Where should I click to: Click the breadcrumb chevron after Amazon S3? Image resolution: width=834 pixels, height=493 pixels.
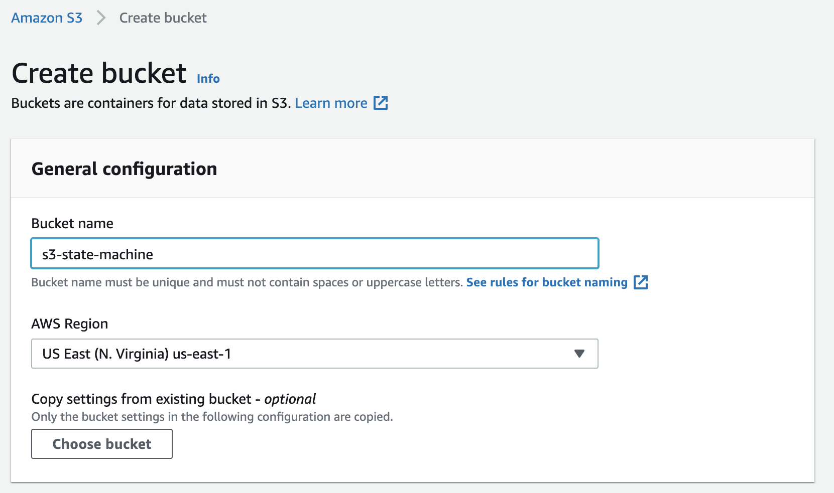pos(101,18)
